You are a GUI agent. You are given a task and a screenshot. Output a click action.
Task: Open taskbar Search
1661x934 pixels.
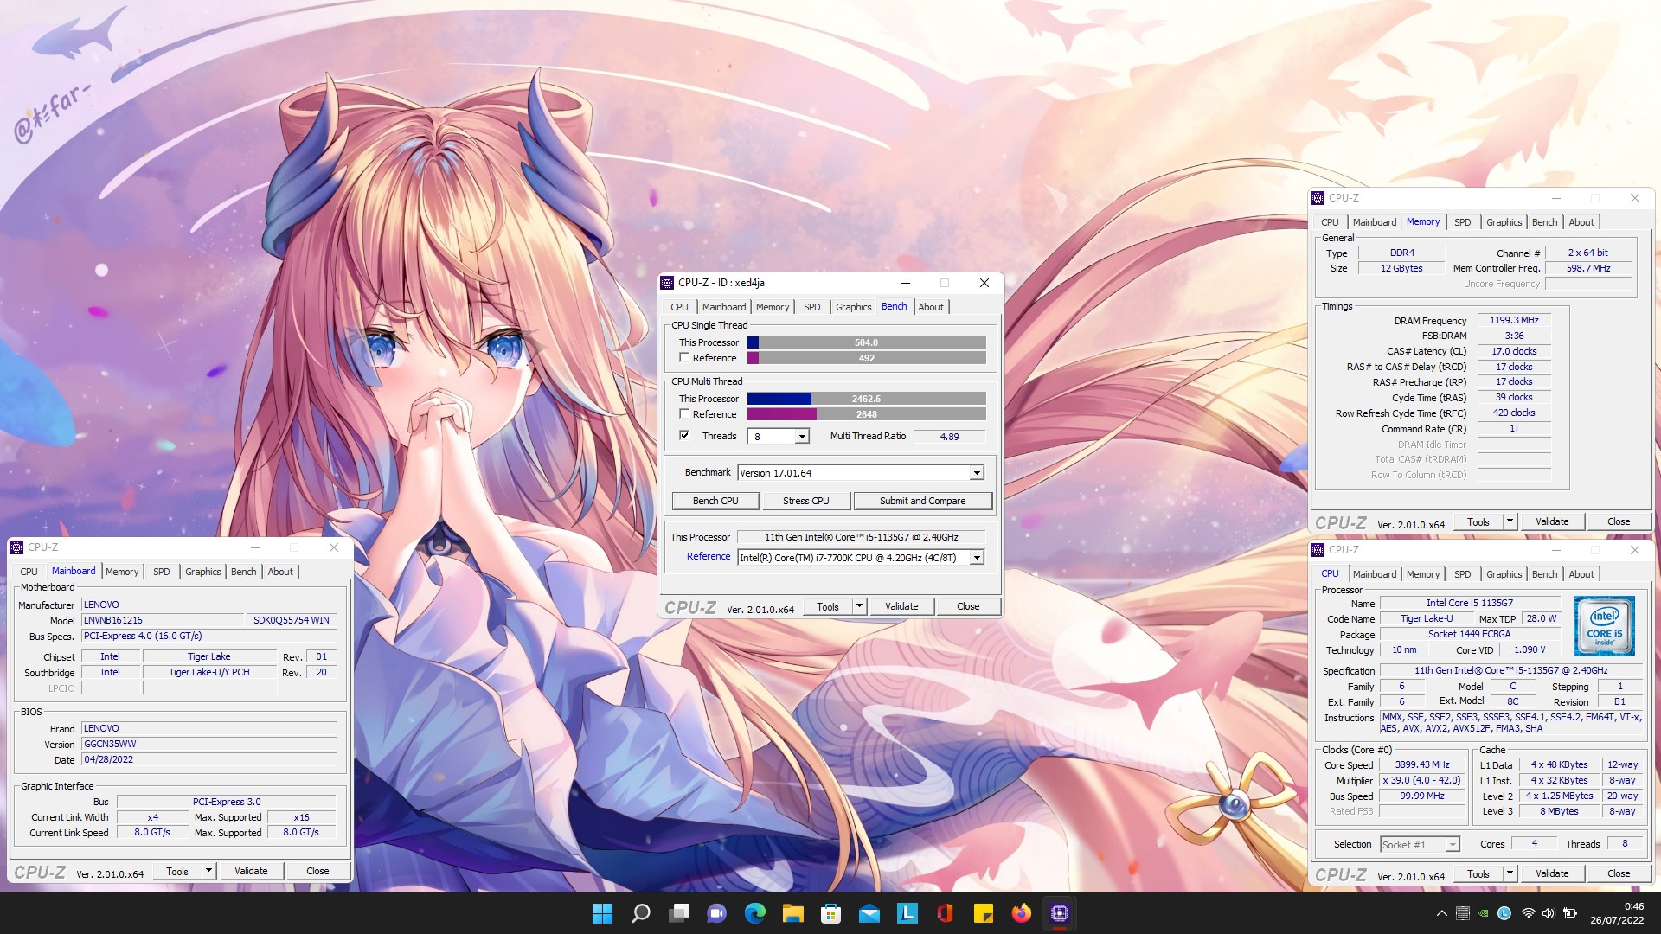tap(641, 913)
